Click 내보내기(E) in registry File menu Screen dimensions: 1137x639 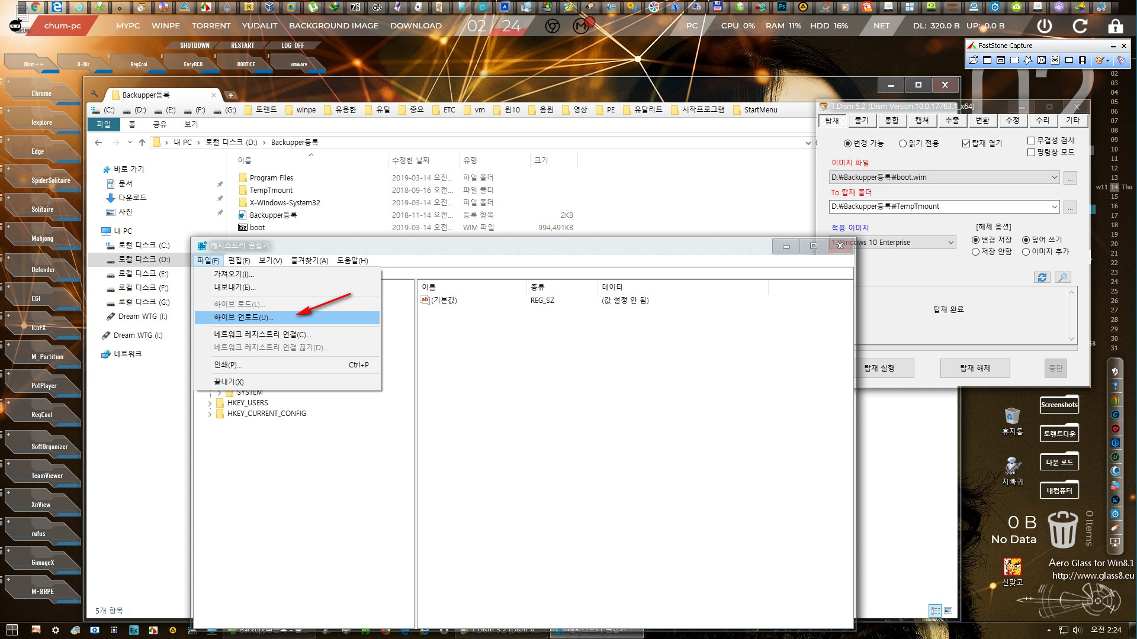click(287, 288)
